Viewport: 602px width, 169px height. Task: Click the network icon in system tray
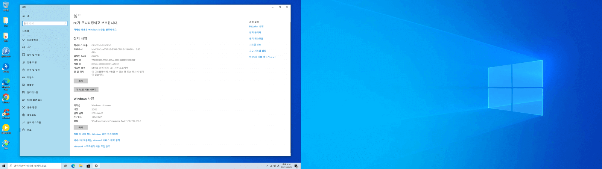click(271, 166)
